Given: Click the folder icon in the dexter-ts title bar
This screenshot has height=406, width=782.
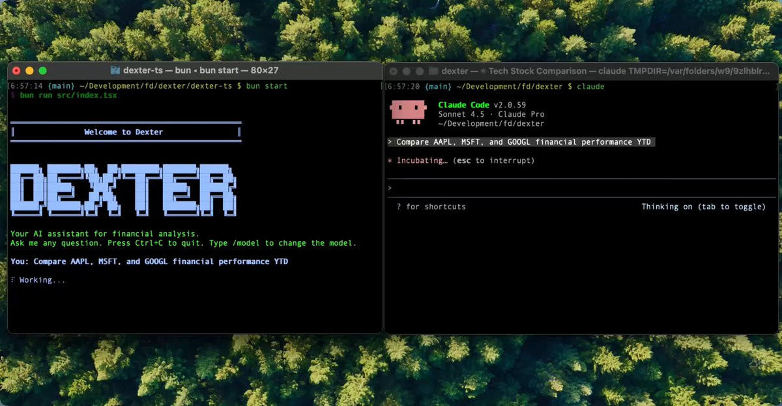Looking at the screenshot, I should [x=115, y=70].
